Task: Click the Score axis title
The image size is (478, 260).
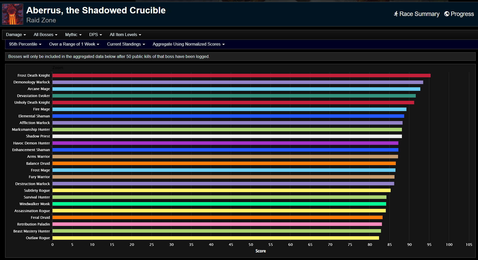Action: [261, 251]
